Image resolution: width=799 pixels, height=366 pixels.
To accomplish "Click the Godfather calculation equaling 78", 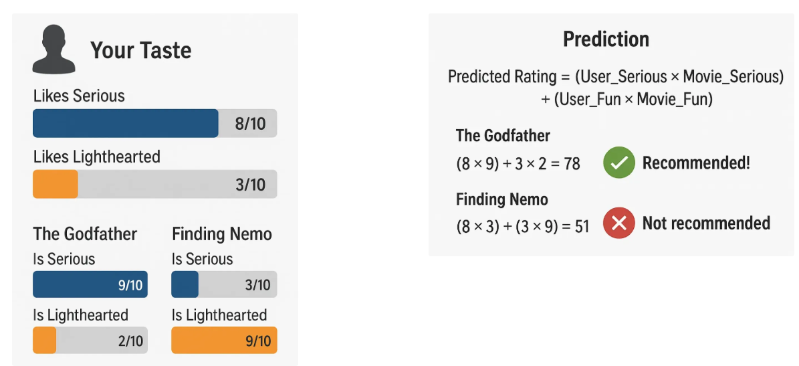I will point(518,164).
